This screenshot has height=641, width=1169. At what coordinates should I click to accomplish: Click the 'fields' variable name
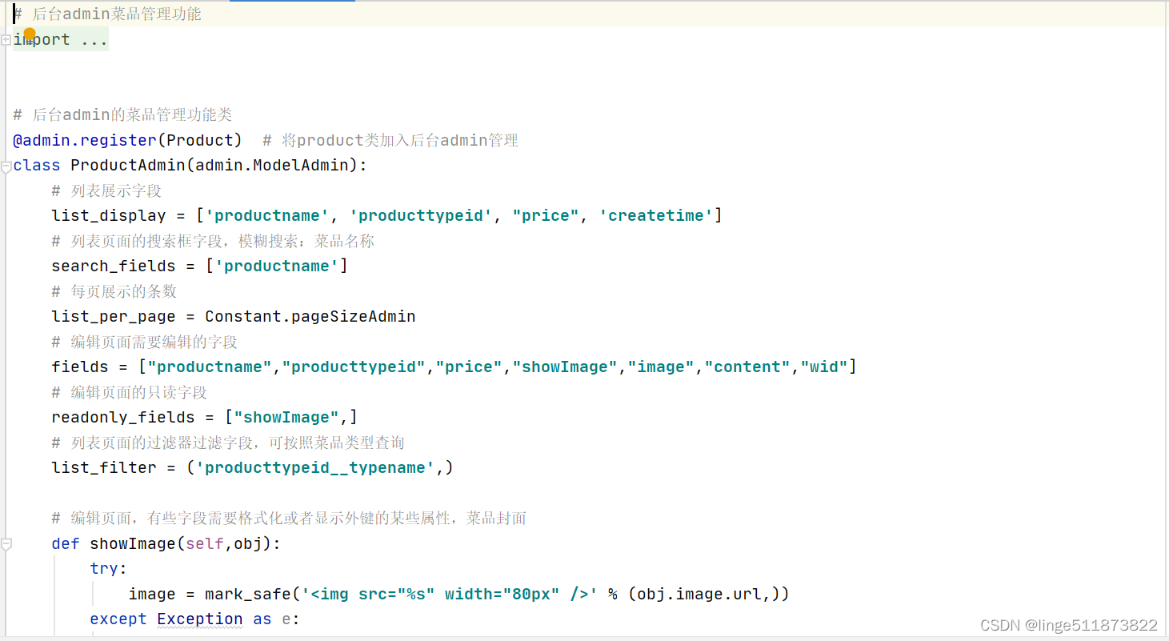(80, 367)
